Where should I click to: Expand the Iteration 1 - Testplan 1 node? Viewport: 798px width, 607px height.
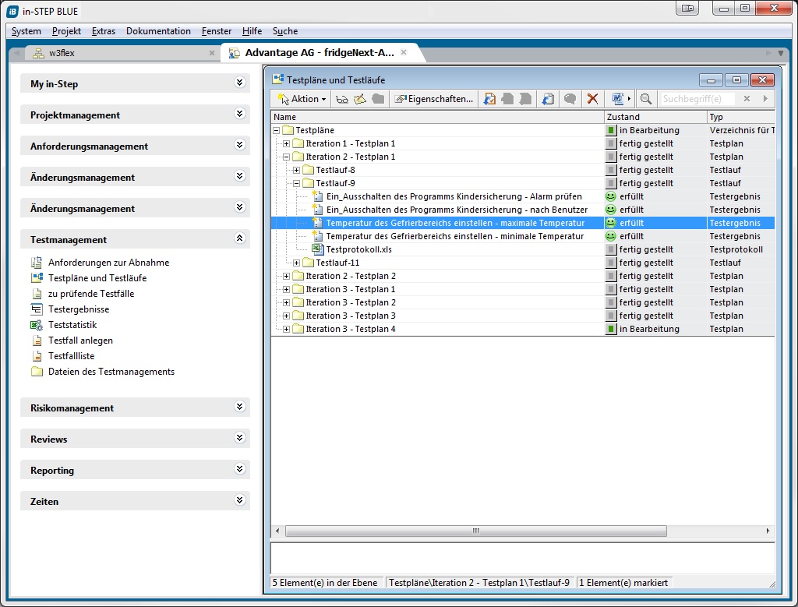point(287,143)
